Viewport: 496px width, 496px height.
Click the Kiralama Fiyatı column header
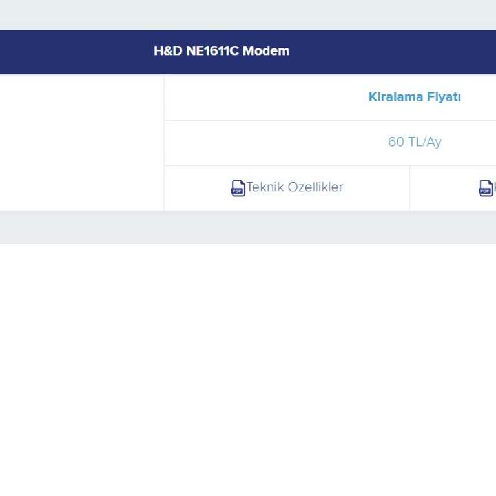[x=415, y=97]
